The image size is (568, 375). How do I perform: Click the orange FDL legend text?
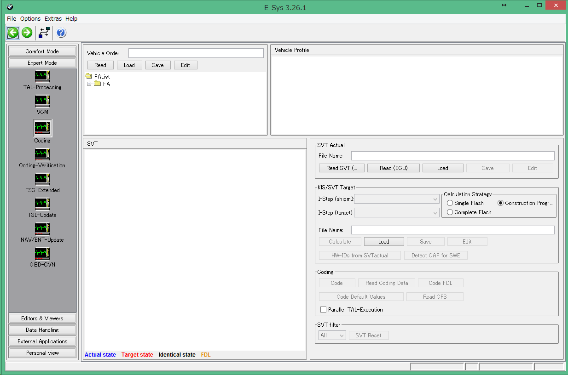pos(206,355)
